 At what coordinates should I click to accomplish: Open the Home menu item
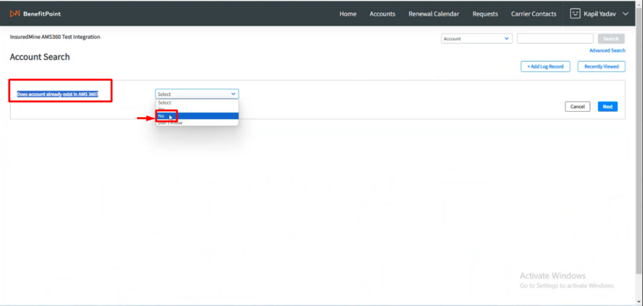(348, 14)
